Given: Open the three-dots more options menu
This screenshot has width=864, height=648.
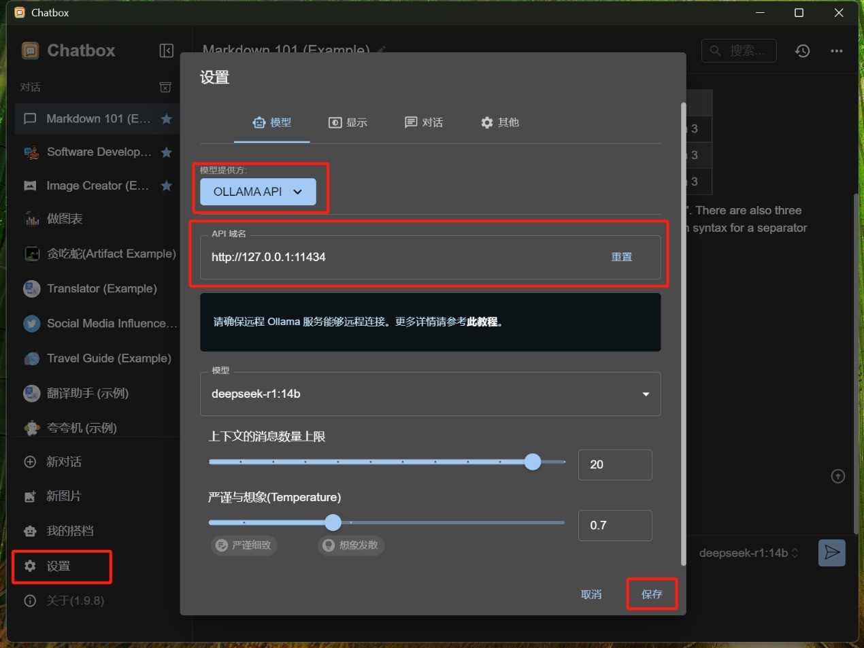Looking at the screenshot, I should pos(836,51).
